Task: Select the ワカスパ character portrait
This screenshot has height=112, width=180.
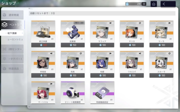Action: click(132, 63)
